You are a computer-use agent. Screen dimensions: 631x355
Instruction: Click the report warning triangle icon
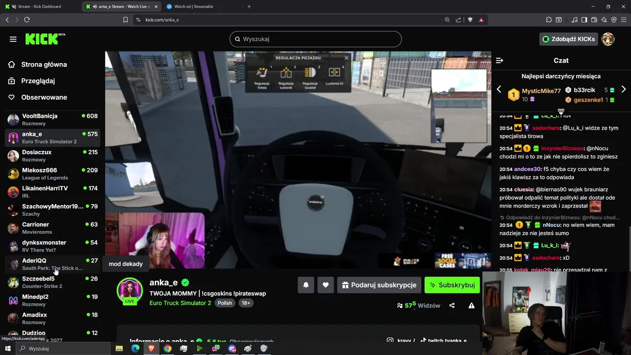pyautogui.click(x=471, y=306)
